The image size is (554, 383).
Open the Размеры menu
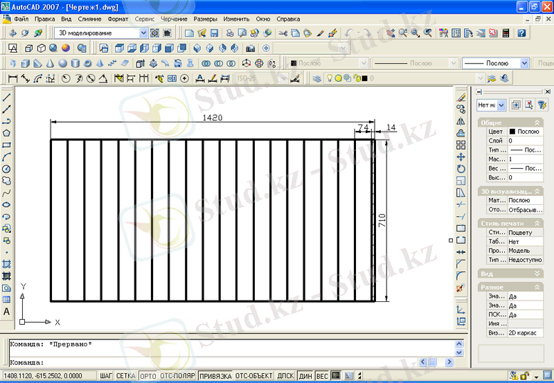coord(205,19)
